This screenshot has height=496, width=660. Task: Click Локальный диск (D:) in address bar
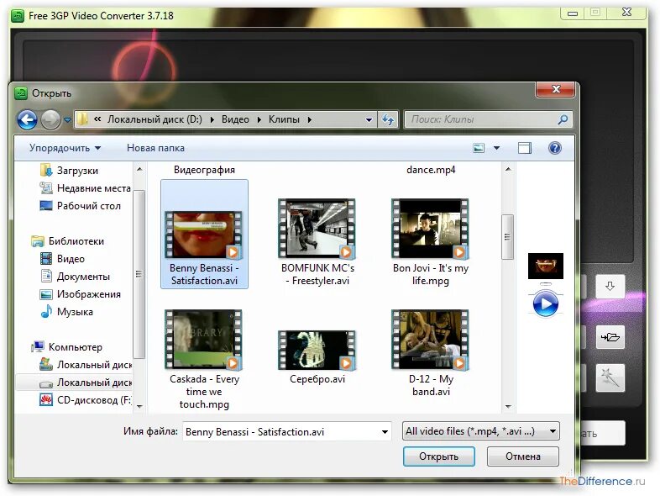[155, 119]
